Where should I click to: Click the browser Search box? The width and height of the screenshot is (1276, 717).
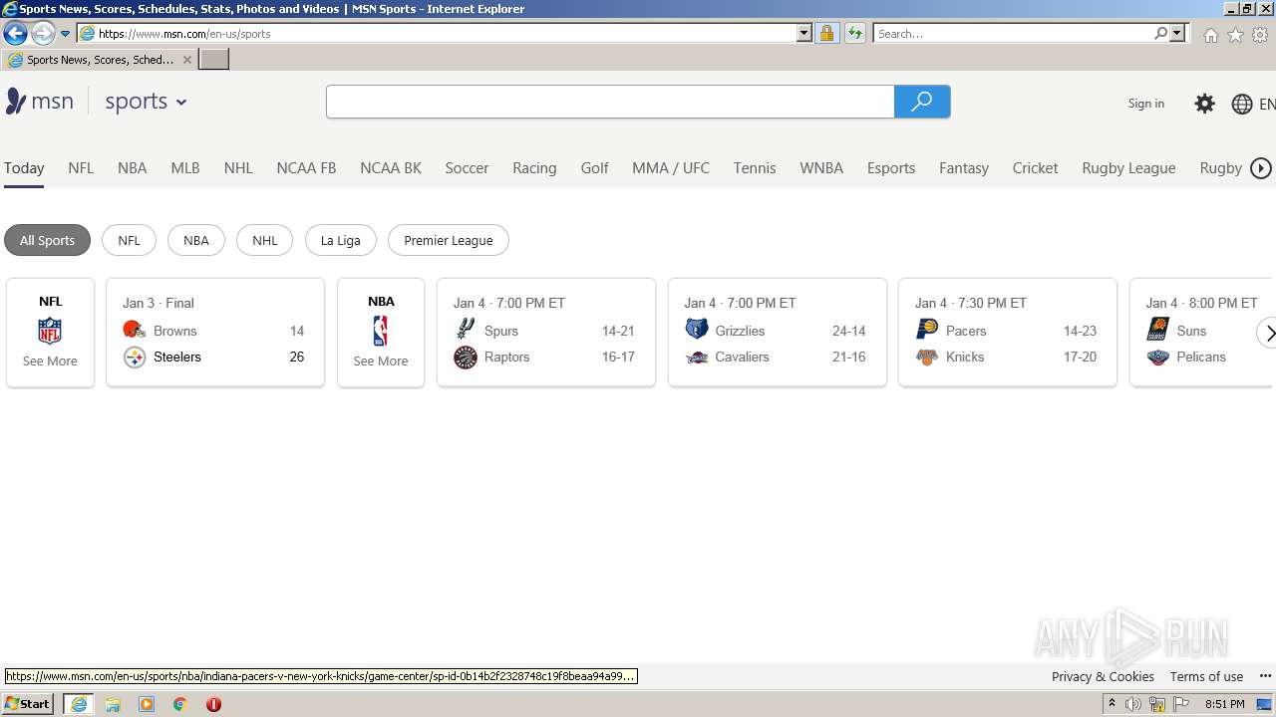pos(1013,33)
